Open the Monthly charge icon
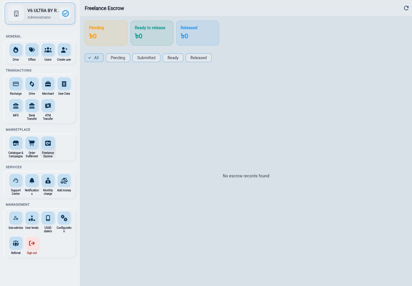 click(x=48, y=181)
